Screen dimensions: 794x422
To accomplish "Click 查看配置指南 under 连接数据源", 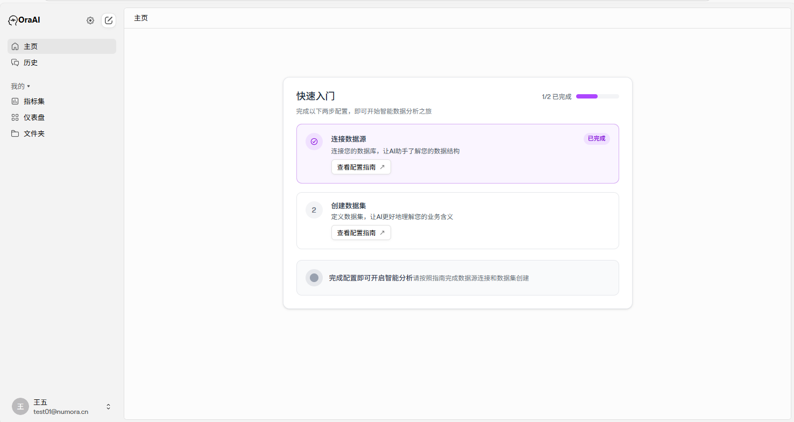I will (x=361, y=167).
